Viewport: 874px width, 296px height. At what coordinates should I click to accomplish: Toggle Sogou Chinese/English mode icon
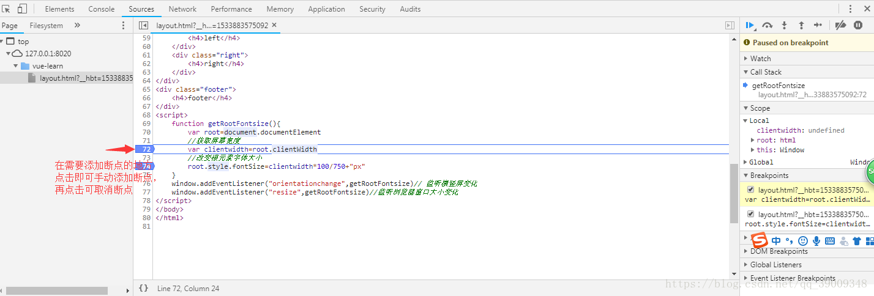[776, 240]
